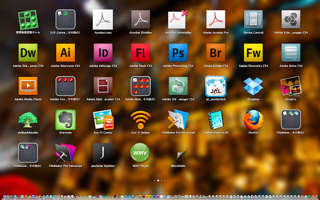Open the Adobe Flas... folder

[65, 86]
